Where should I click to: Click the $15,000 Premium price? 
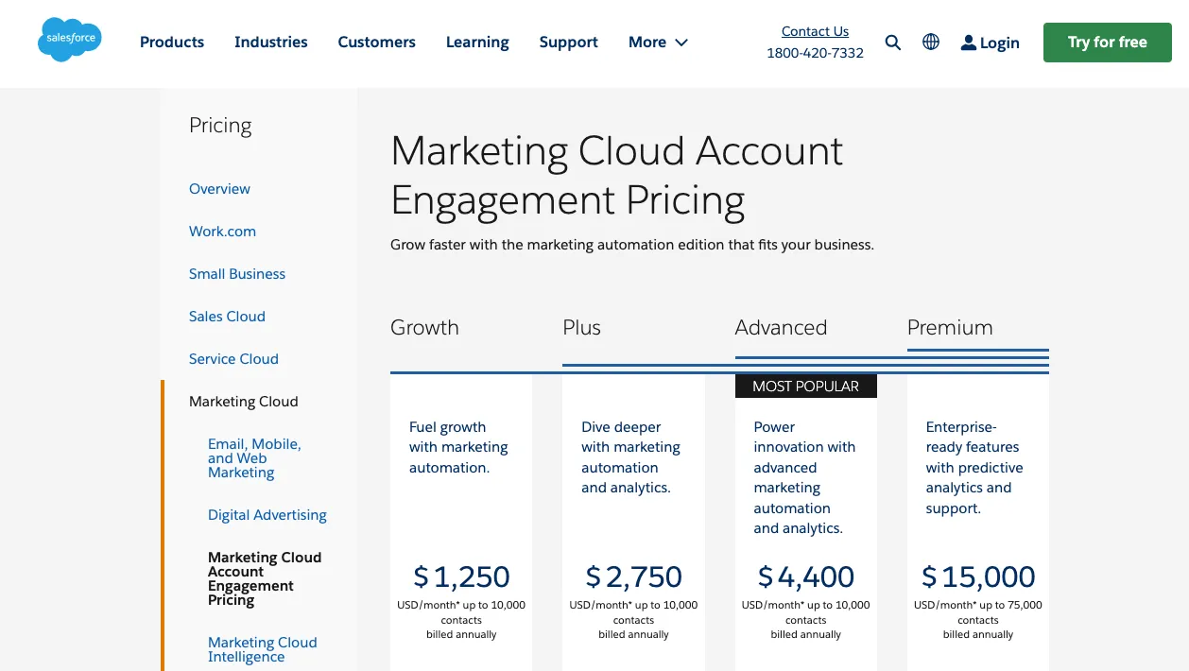tap(978, 576)
